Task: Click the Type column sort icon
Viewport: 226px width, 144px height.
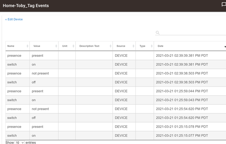Action: (152, 46)
